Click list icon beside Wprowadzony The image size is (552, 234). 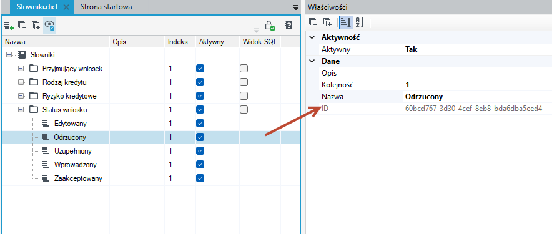(45, 164)
